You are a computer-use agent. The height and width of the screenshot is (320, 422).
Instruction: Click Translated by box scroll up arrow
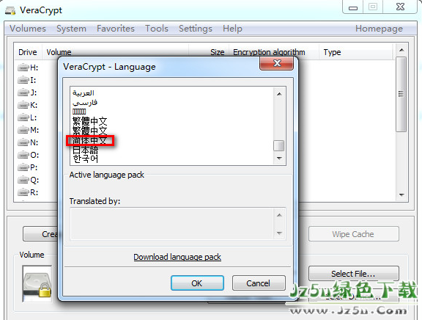(x=279, y=215)
